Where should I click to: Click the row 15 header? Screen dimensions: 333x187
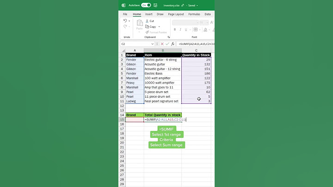[122, 119]
